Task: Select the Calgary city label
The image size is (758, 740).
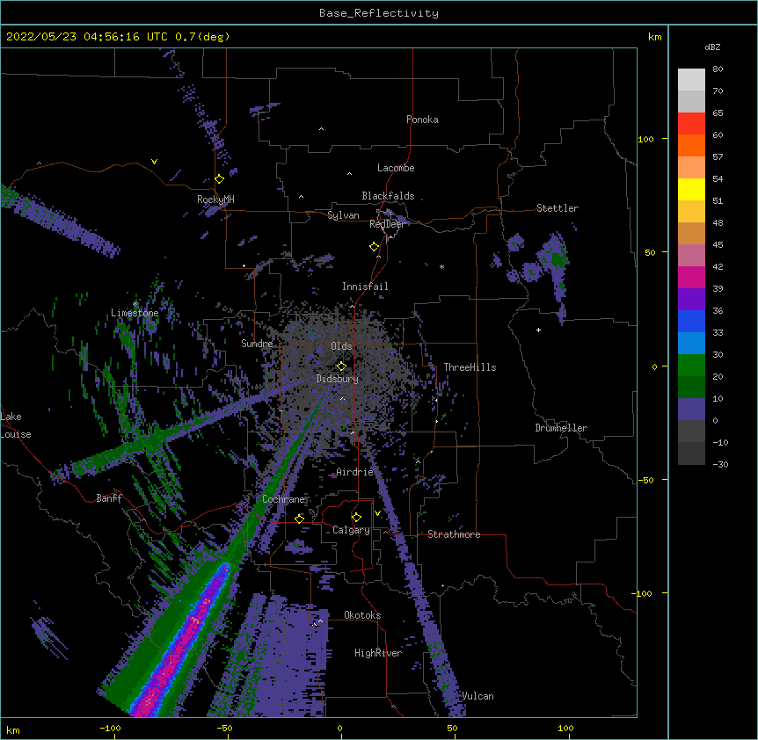Action: (x=352, y=530)
